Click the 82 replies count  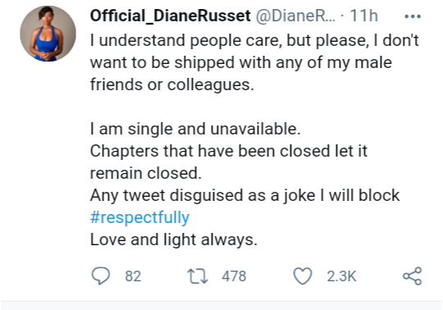click(133, 276)
